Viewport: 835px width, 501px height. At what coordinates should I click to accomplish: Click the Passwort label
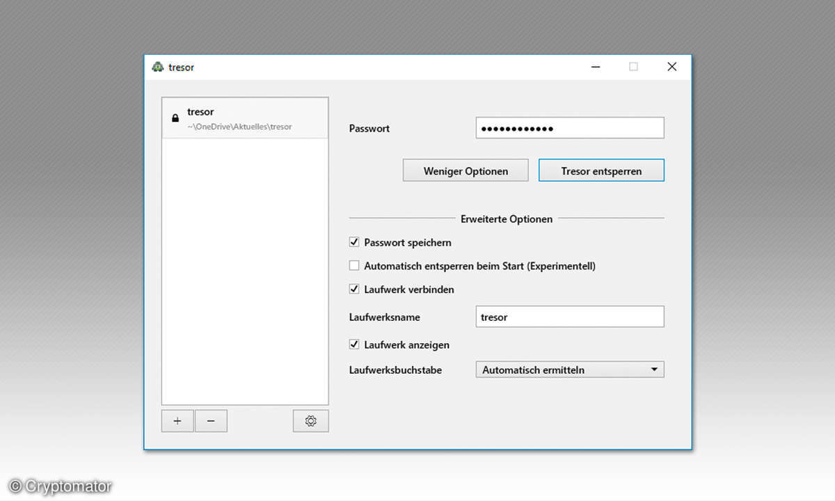(369, 128)
